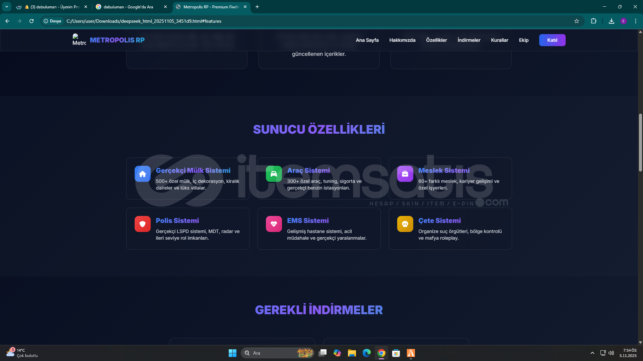Viewport: 643px width, 361px height.
Task: Click the purple briefcase icon for Meslek Sistemi
Action: 405,174
